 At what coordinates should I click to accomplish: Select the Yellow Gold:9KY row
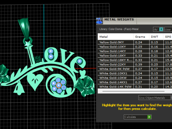pos(135,42)
